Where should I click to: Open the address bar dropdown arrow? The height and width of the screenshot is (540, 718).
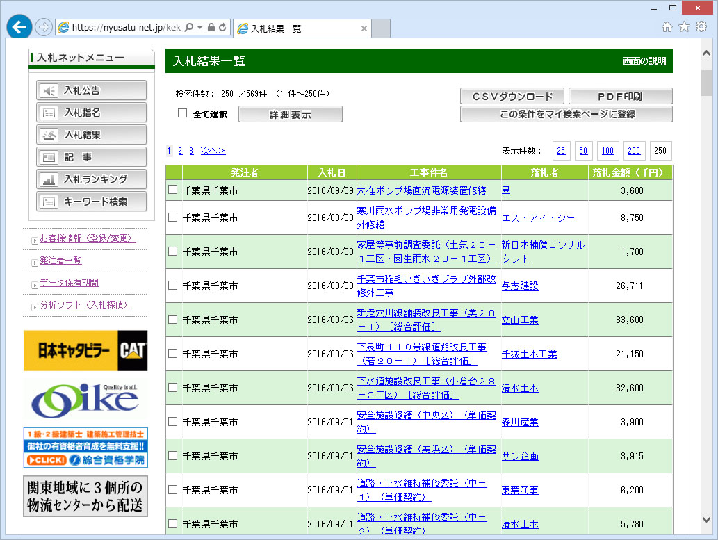coord(199,28)
